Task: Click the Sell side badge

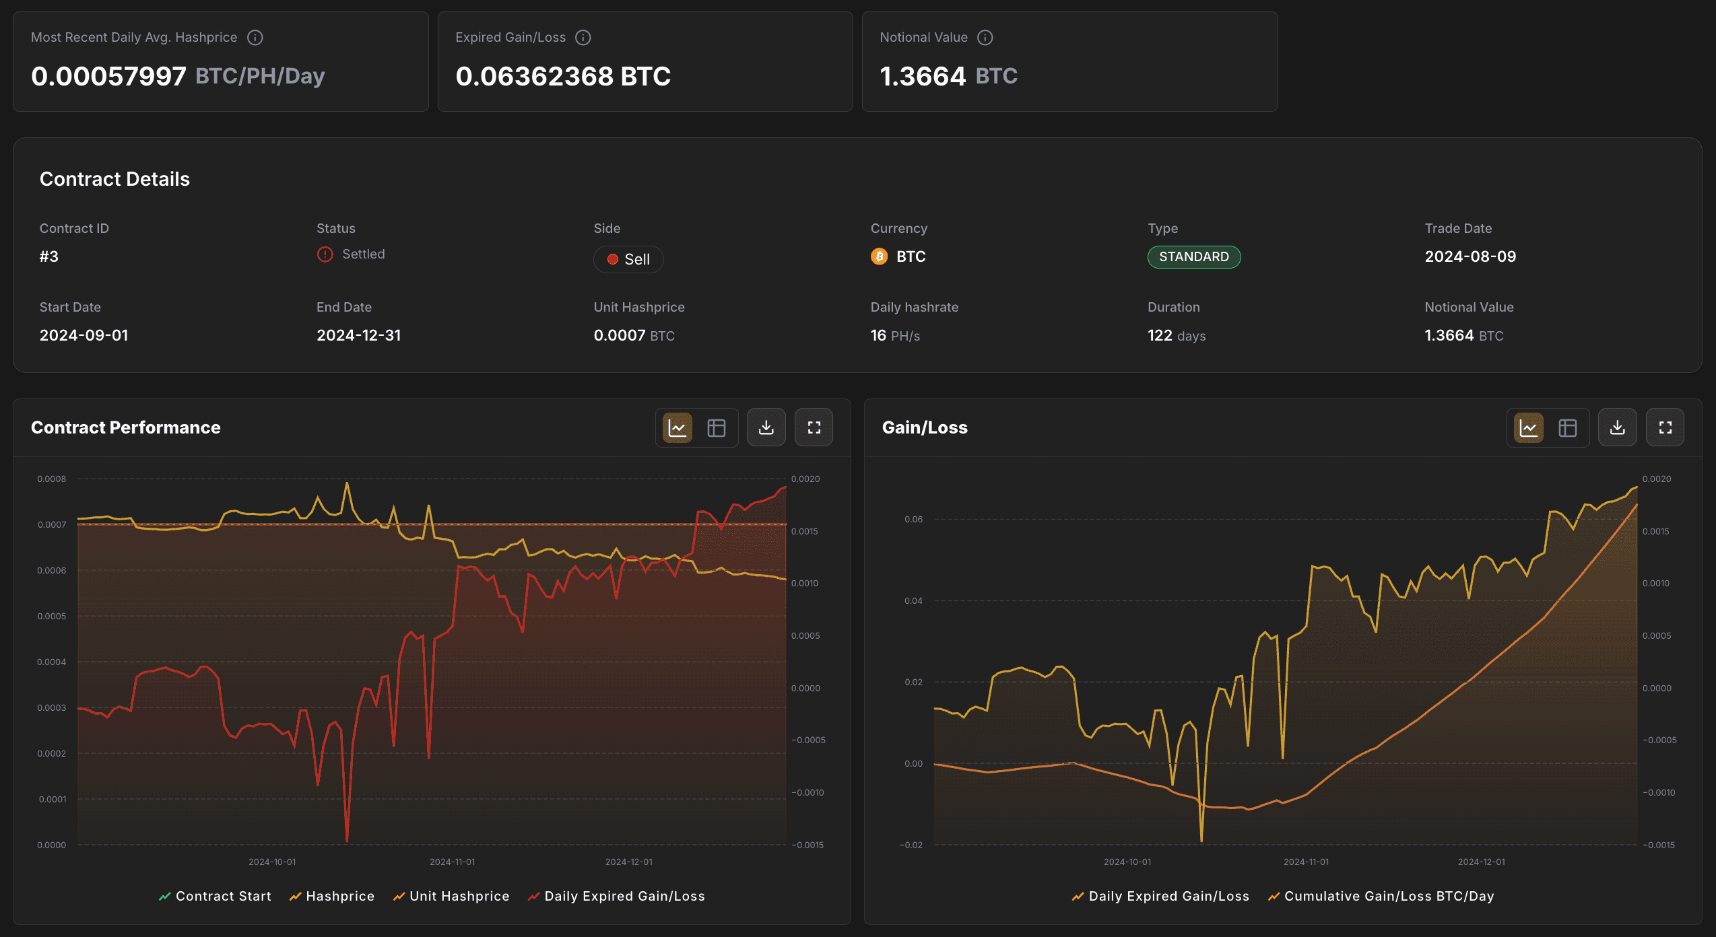Action: point(628,259)
